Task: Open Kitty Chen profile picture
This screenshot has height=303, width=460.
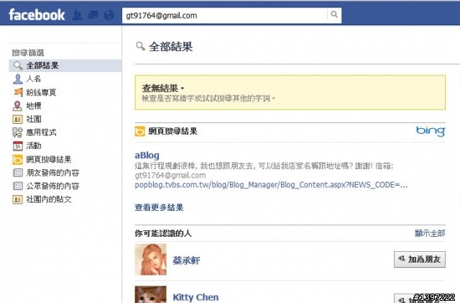Action: 150,294
